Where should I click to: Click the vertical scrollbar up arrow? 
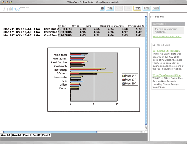(146, 15)
